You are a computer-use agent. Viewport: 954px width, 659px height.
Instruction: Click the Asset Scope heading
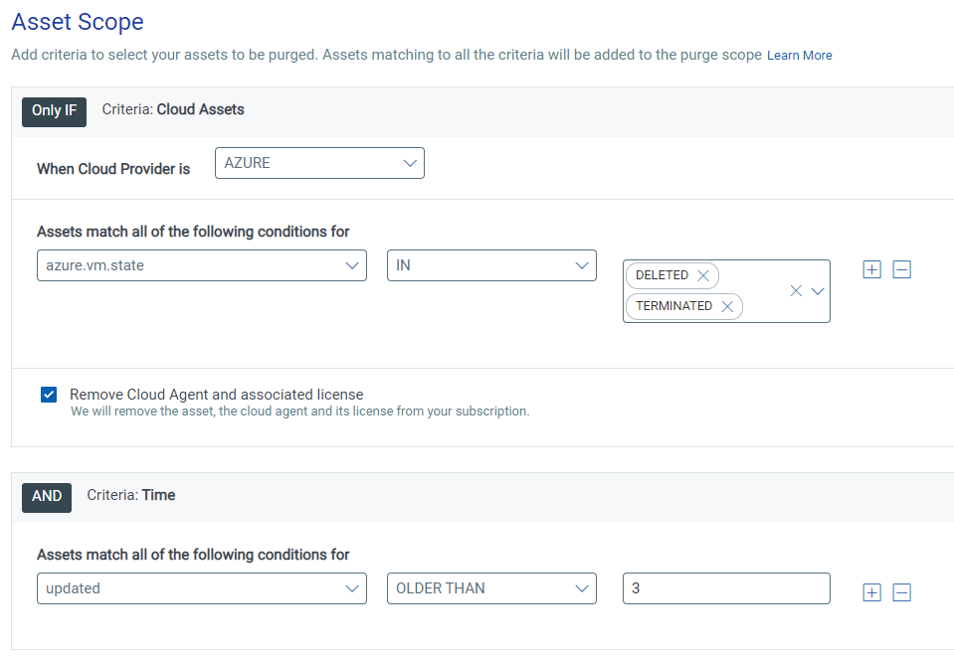(x=78, y=21)
